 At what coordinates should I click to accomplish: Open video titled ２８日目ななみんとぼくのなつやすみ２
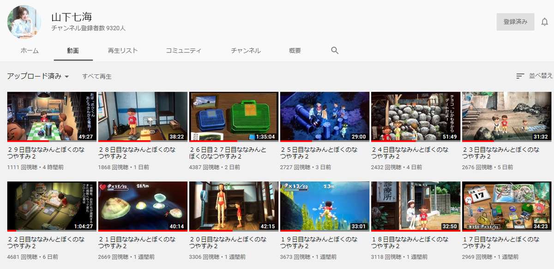(x=138, y=153)
